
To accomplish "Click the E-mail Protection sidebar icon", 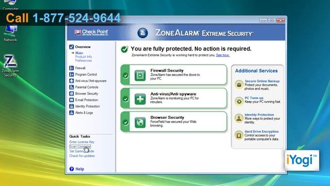I will (72, 100).
